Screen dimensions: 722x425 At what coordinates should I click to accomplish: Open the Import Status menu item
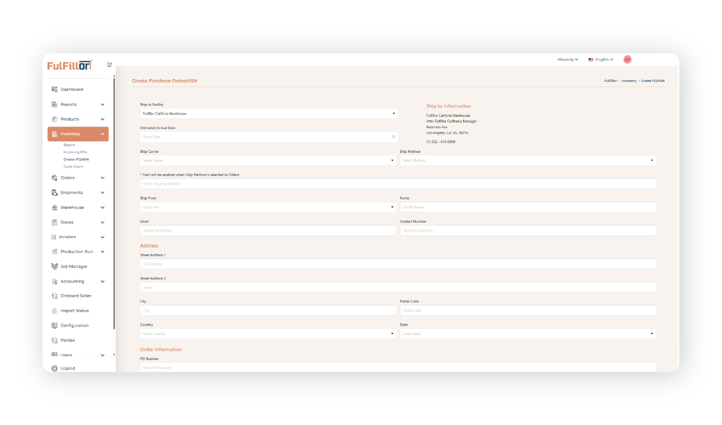tap(75, 311)
